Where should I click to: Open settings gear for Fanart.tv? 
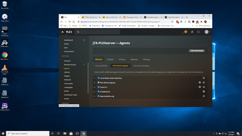pyautogui.click(x=204, y=87)
